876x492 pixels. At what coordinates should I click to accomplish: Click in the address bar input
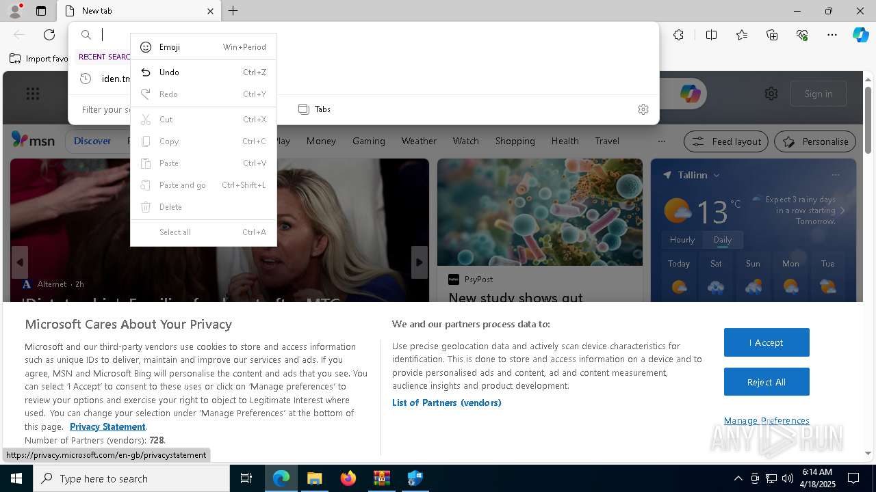coord(376,35)
